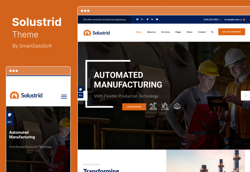
Task: Click the LEARN MORE button in hero
Action: 134,107
